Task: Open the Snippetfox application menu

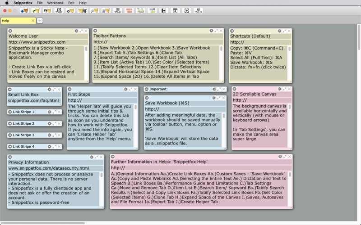Action: click(23, 3)
